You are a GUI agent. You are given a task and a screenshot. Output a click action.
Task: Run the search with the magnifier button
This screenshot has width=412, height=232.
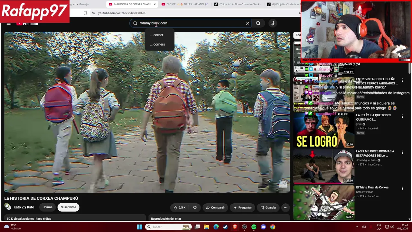click(x=258, y=23)
